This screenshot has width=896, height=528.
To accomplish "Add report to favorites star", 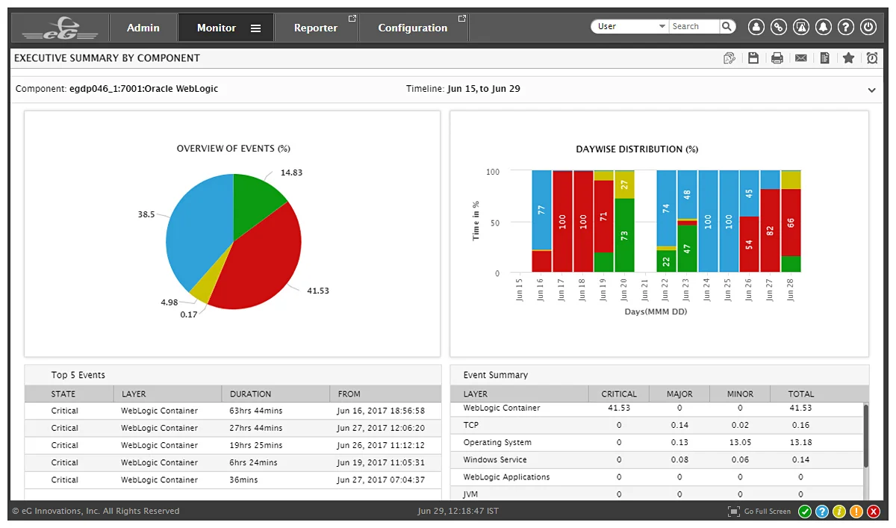I will tap(848, 58).
